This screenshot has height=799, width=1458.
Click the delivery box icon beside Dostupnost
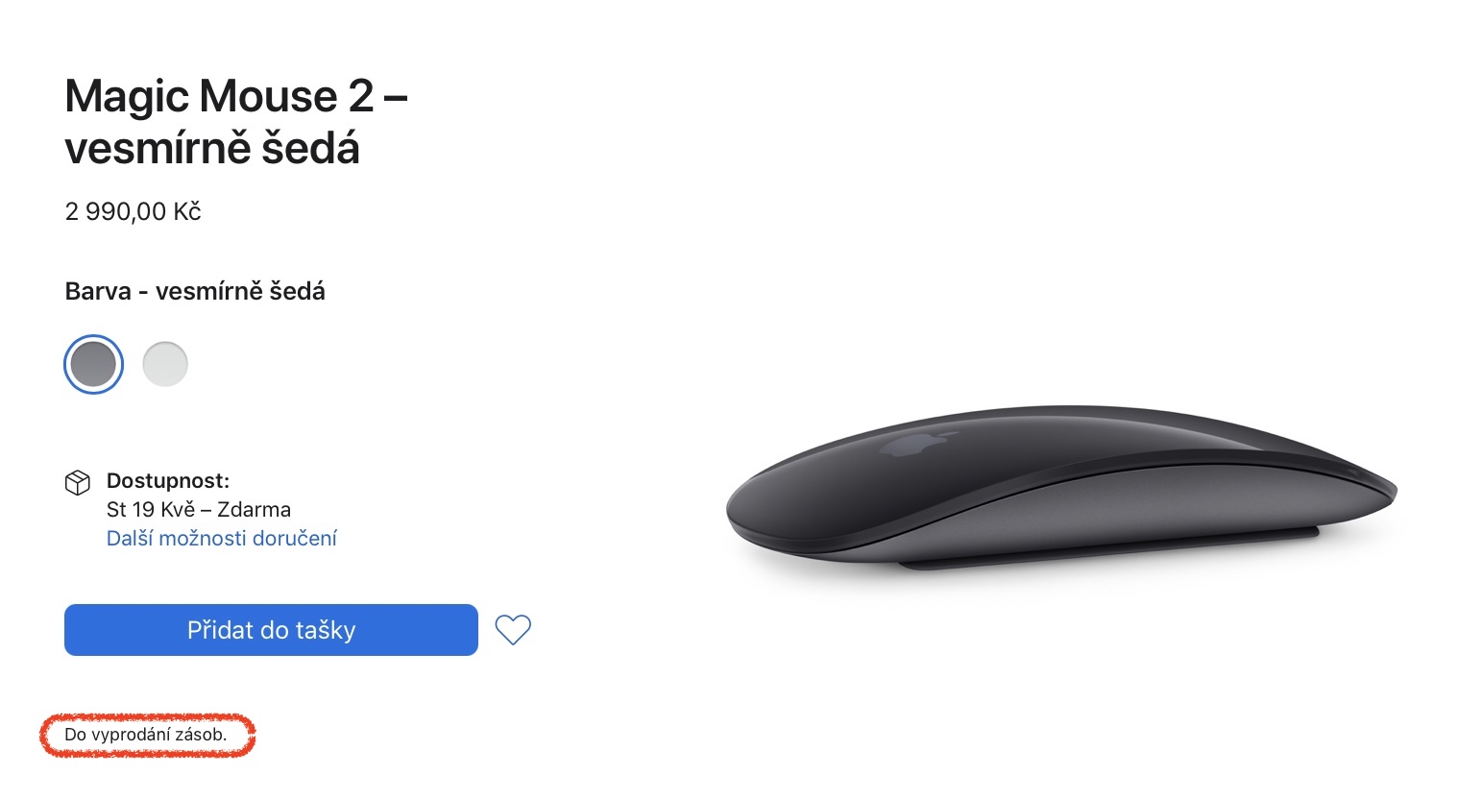coord(78,482)
